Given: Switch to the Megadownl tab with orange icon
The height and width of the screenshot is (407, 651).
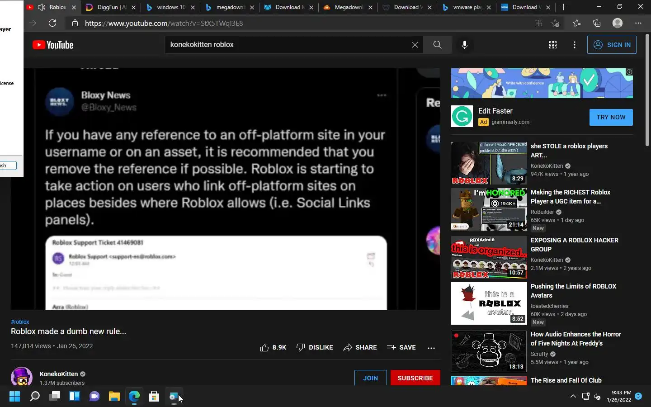Looking at the screenshot, I should pos(348,7).
